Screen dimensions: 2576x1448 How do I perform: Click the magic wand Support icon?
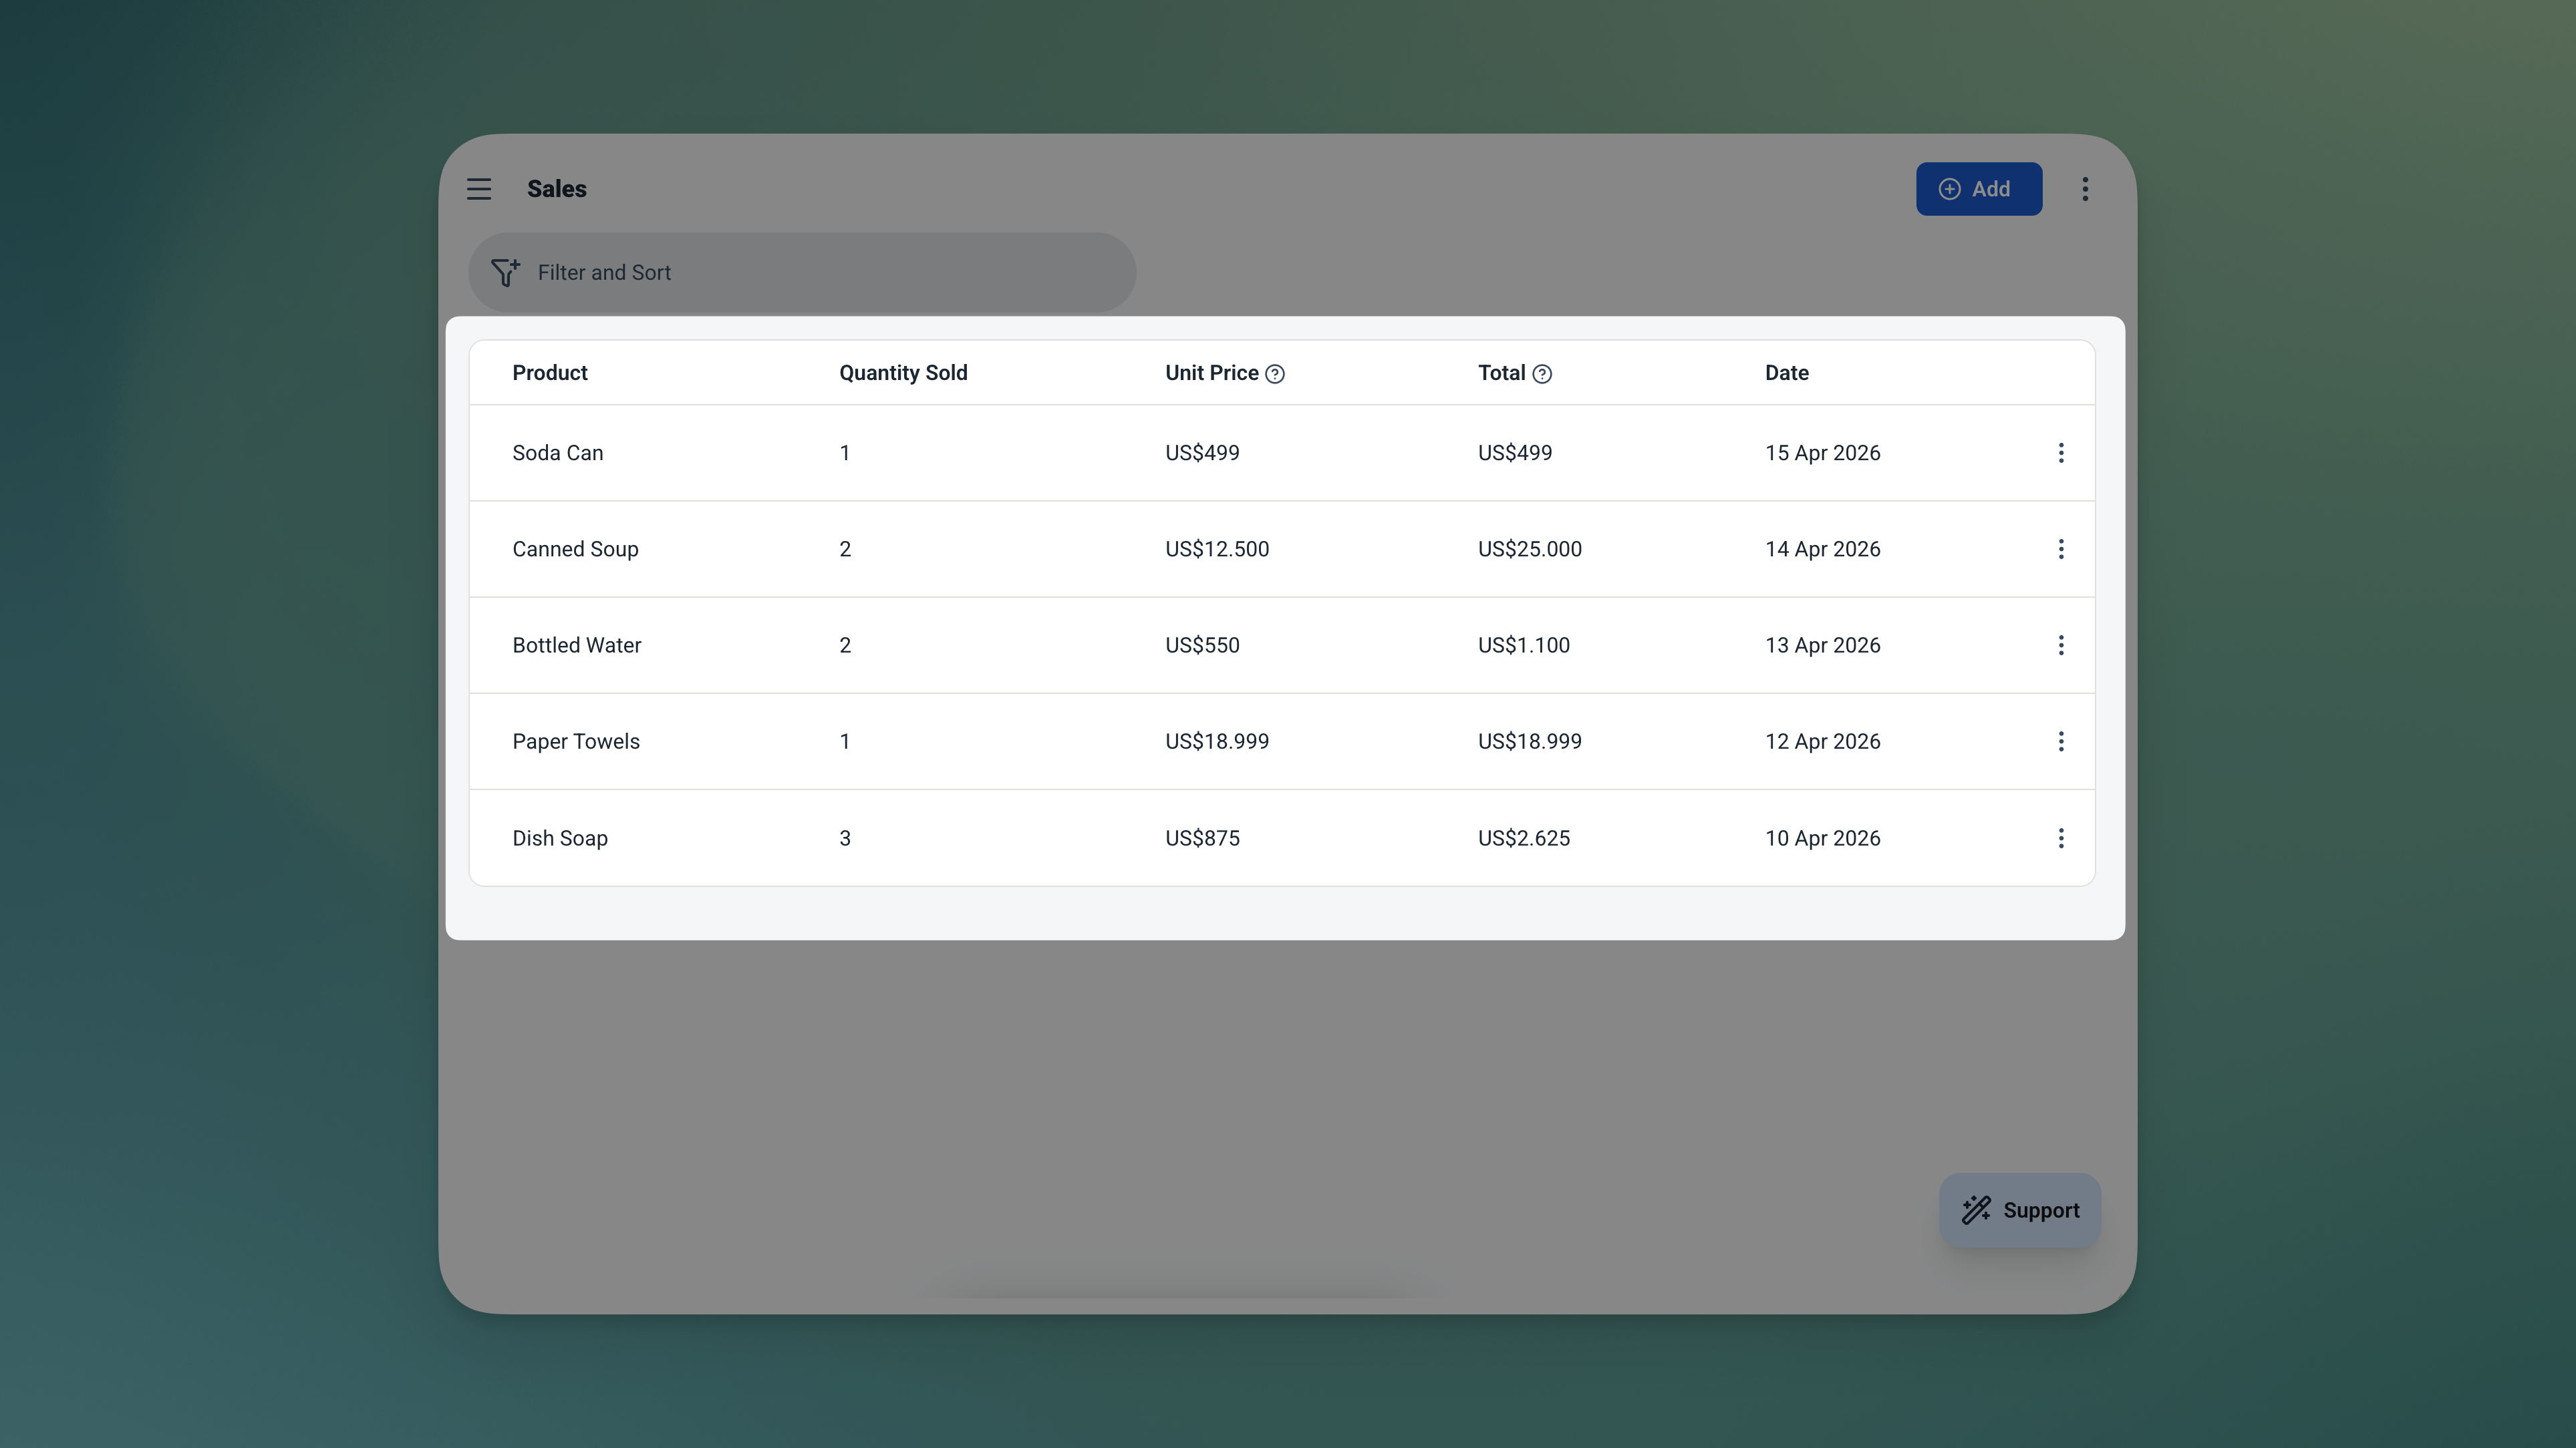pos(1976,1210)
